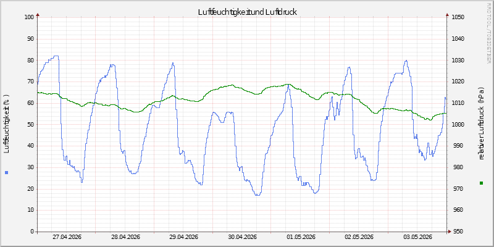
Task: Click the 1000 value on pressure axis
Action: point(457,125)
